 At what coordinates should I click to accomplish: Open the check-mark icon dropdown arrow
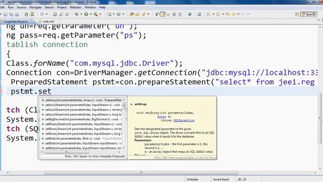[x=47, y=14]
